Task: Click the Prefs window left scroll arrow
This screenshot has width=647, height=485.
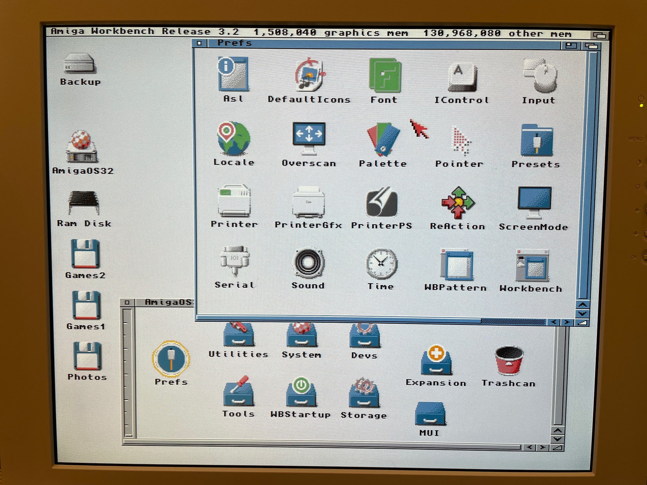Action: [x=553, y=322]
